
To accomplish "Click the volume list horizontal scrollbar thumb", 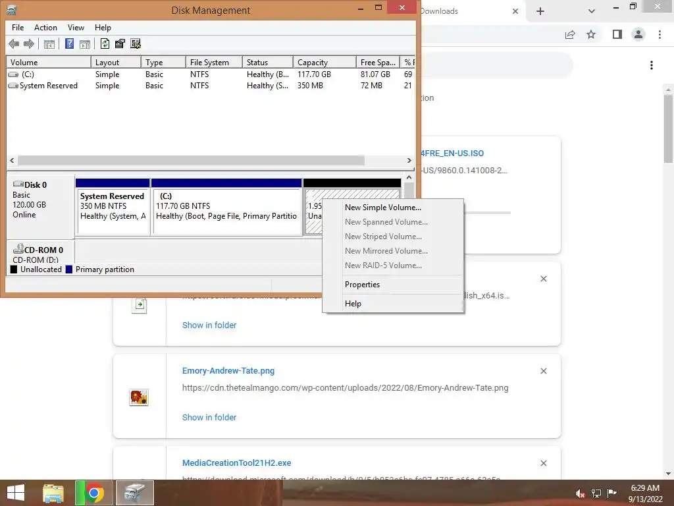I will click(191, 161).
